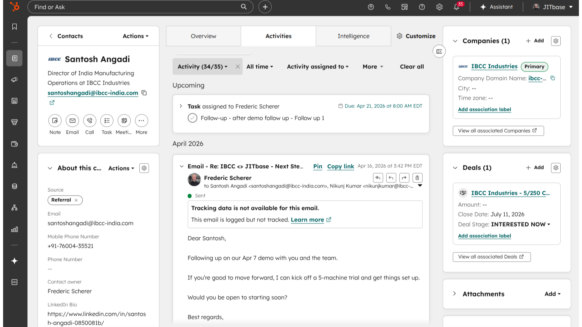Open the Assistant panel
The image size is (582, 327).
coord(496,7)
